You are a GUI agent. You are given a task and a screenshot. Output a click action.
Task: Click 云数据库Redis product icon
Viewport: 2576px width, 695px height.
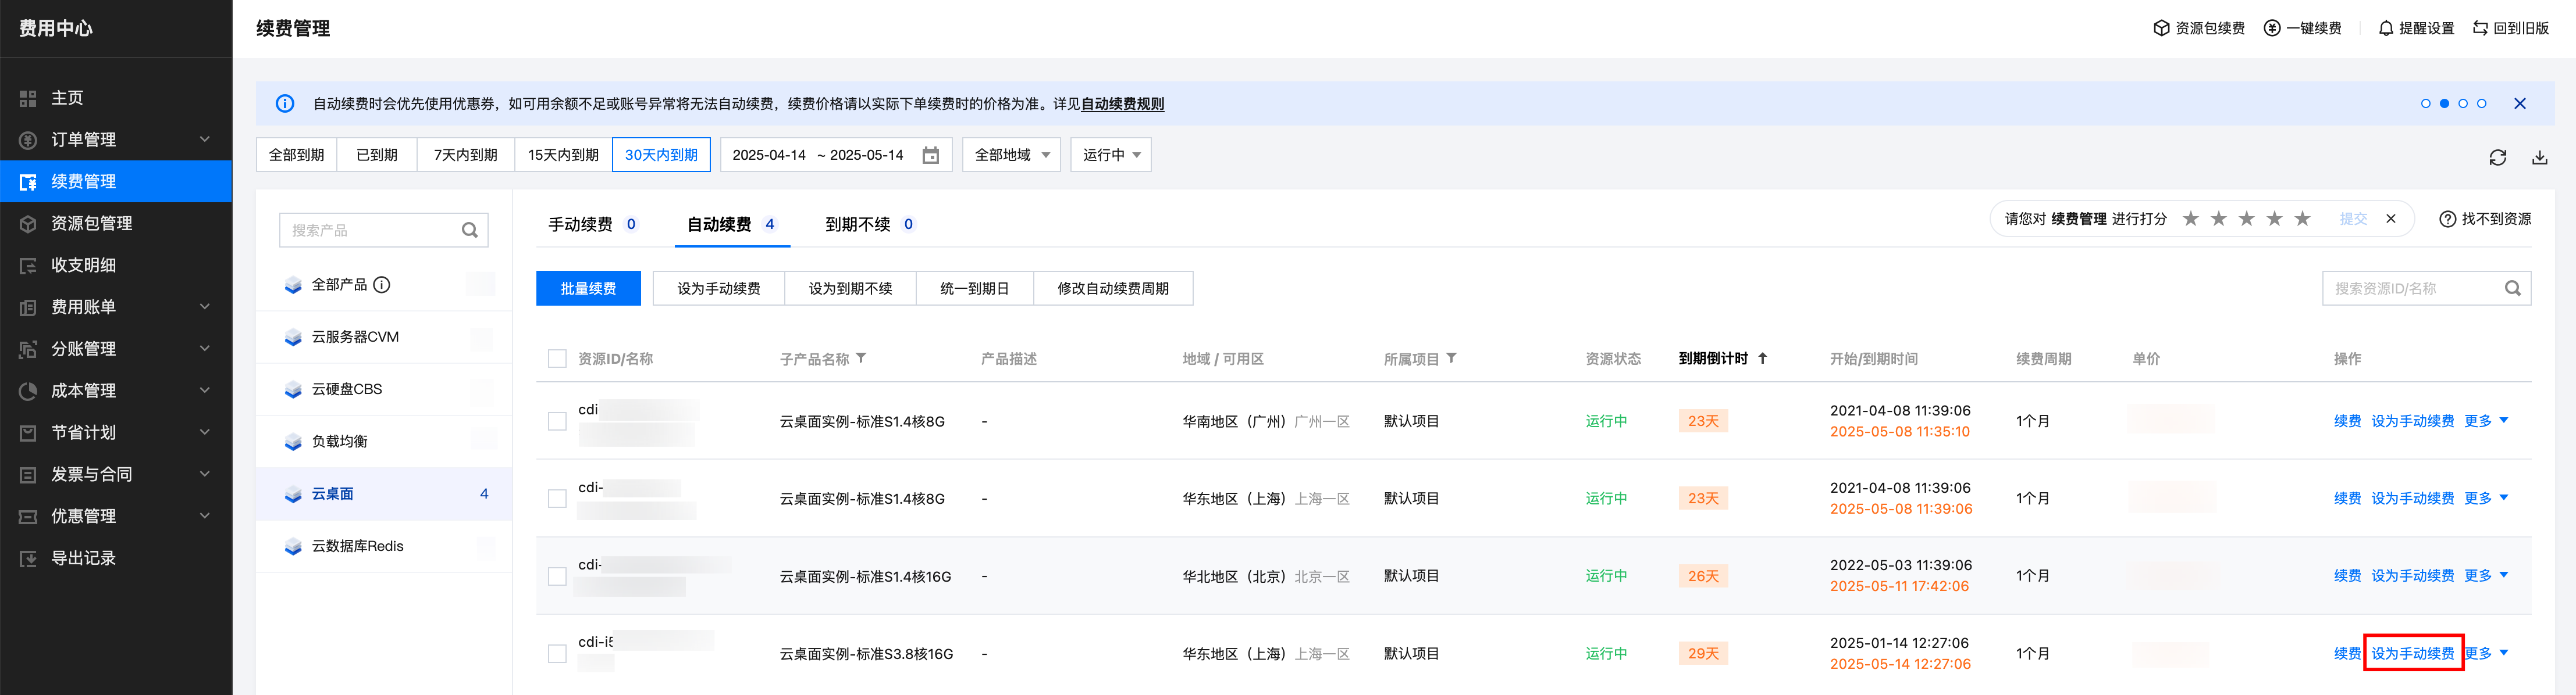[293, 546]
